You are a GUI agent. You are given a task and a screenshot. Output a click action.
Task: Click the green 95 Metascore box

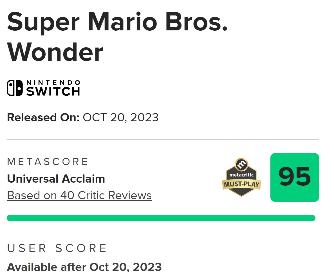pyautogui.click(x=295, y=177)
